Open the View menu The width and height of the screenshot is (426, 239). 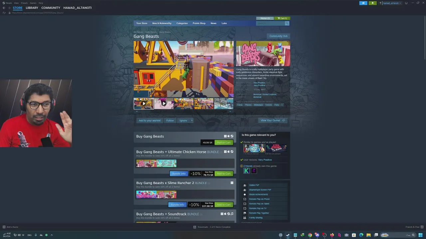(x=16, y=3)
